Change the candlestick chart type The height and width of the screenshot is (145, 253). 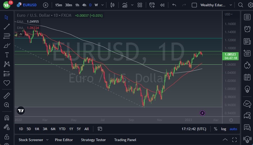(112, 5)
